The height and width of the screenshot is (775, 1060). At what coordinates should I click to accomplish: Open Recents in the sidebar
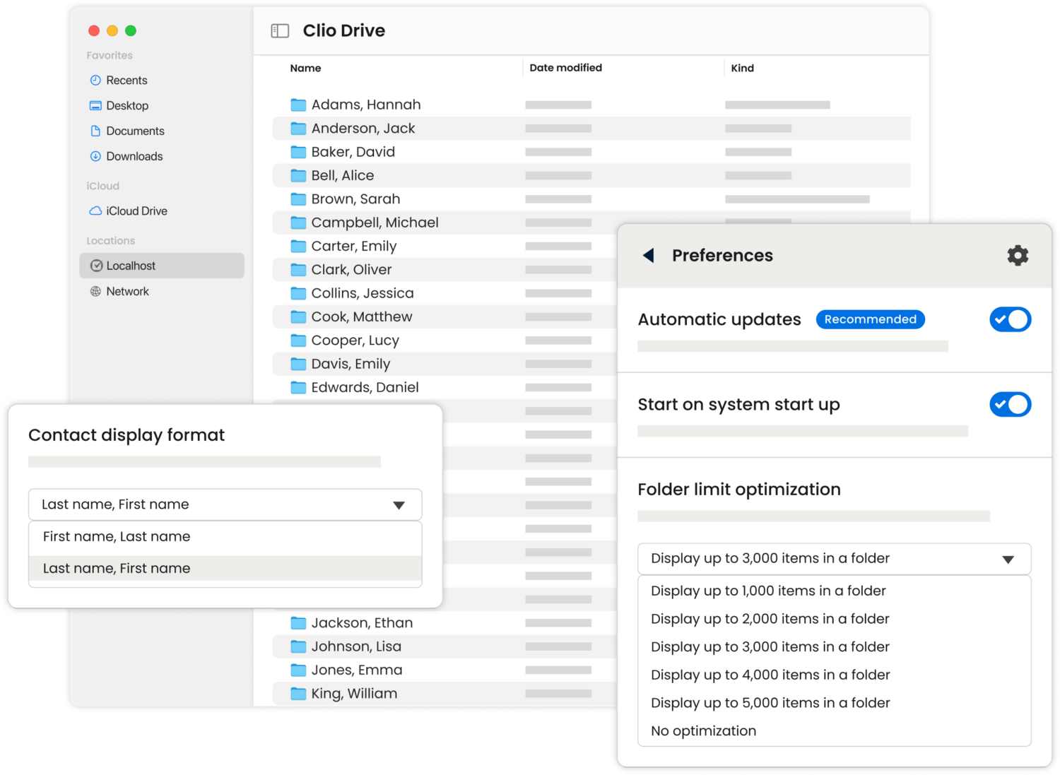pyautogui.click(x=126, y=81)
